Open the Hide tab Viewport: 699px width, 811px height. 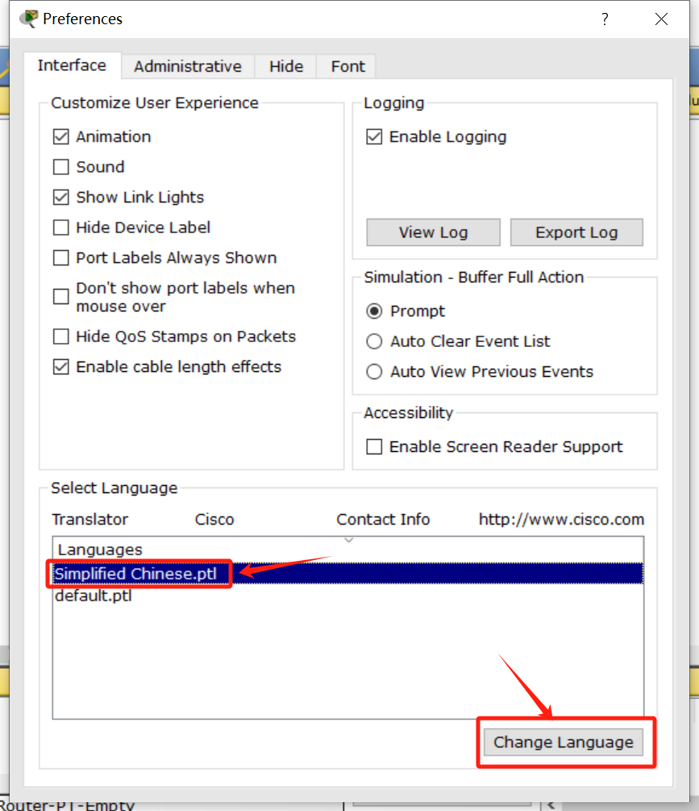285,67
